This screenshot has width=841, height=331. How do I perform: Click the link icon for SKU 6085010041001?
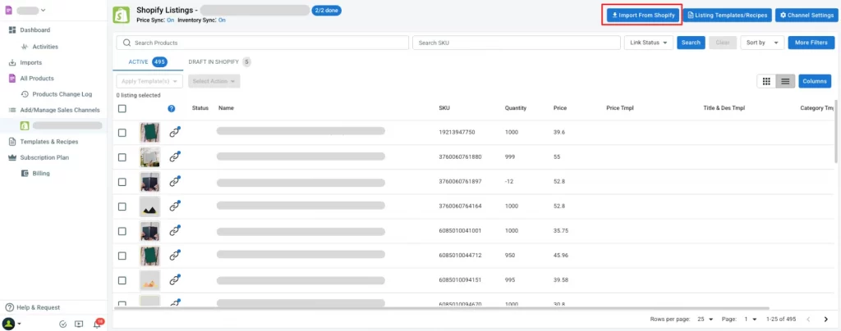point(174,231)
